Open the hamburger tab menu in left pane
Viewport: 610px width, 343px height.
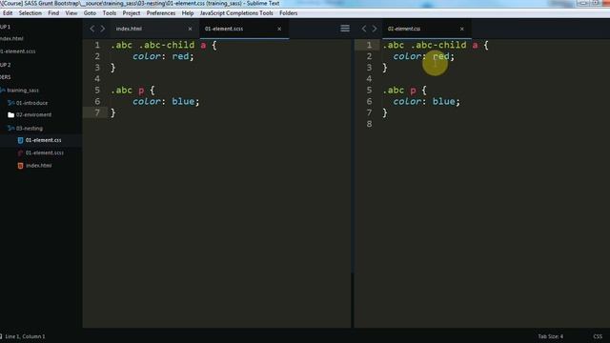click(345, 29)
